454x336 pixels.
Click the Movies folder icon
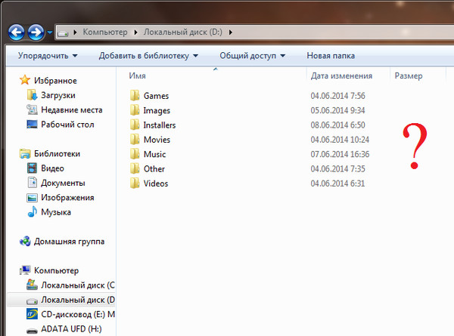(135, 139)
